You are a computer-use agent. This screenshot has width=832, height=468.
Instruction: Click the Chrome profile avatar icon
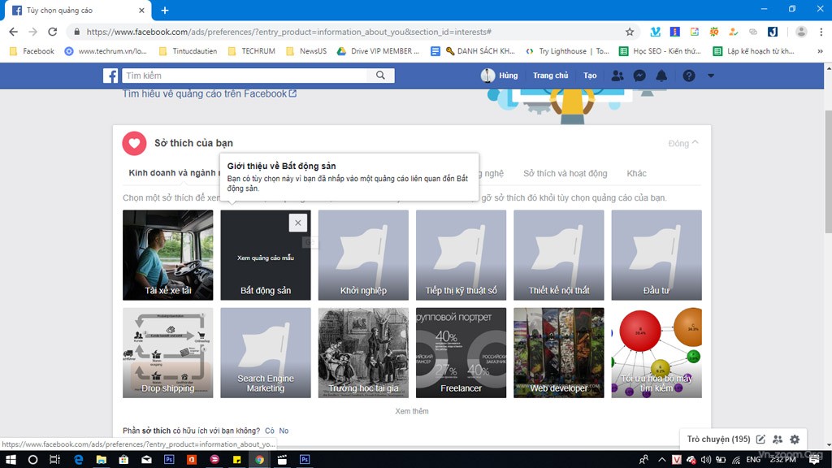tap(801, 32)
